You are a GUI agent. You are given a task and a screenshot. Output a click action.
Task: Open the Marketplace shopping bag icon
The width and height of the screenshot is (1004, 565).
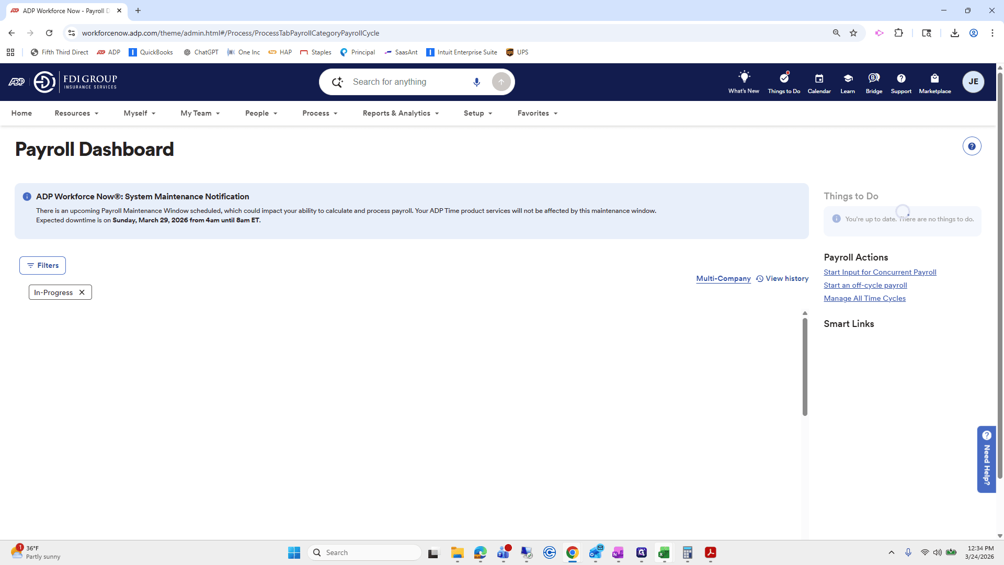tap(935, 82)
